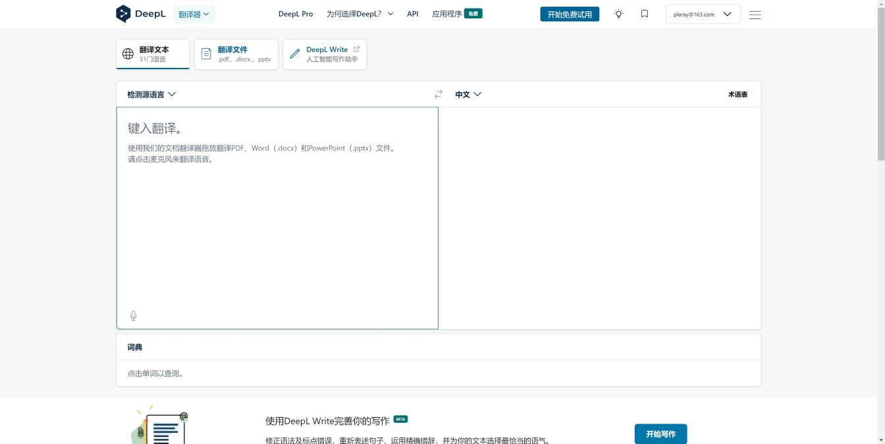Viewport: 885px width, 444px height.
Task: Expand the 检测源语言 source language dropdown
Action: point(151,94)
